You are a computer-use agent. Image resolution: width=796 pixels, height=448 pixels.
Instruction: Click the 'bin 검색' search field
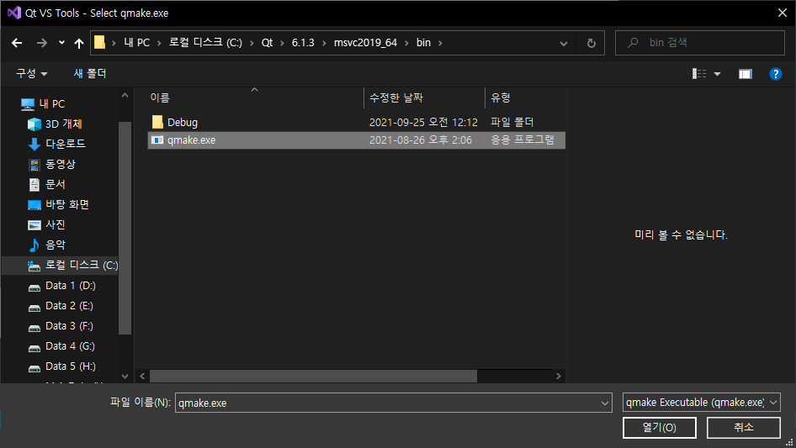click(700, 43)
